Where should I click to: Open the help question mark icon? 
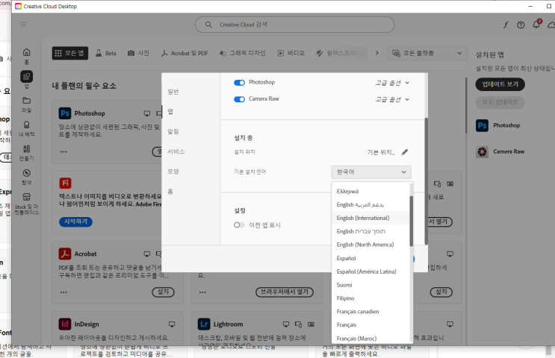521,25
